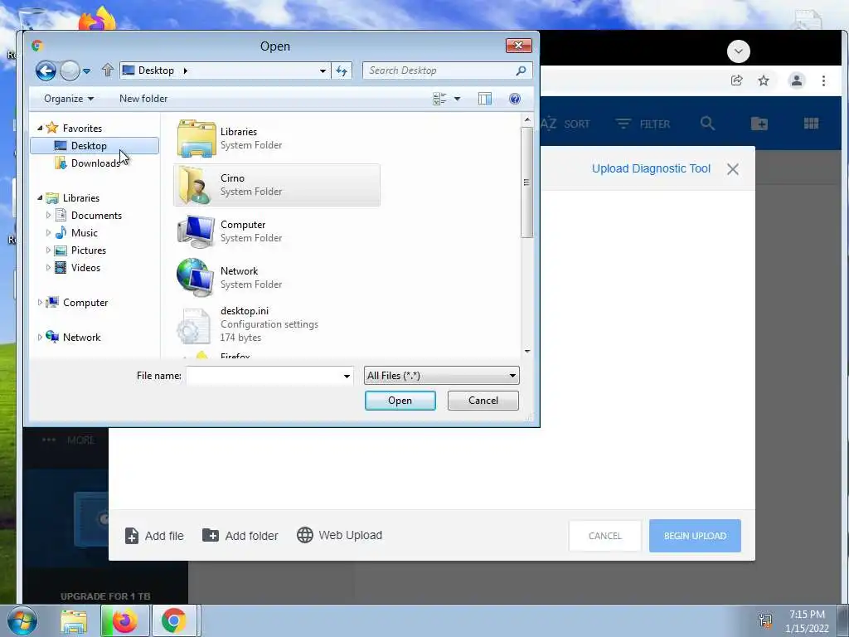Image resolution: width=849 pixels, height=637 pixels.
Task: Click Web Upload in upload panel
Action: (339, 535)
